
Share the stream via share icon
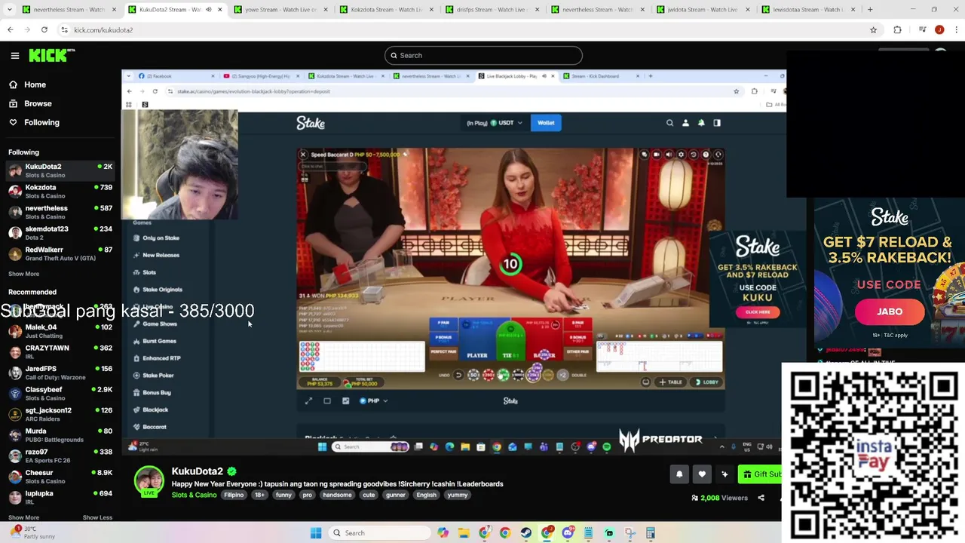(x=761, y=498)
